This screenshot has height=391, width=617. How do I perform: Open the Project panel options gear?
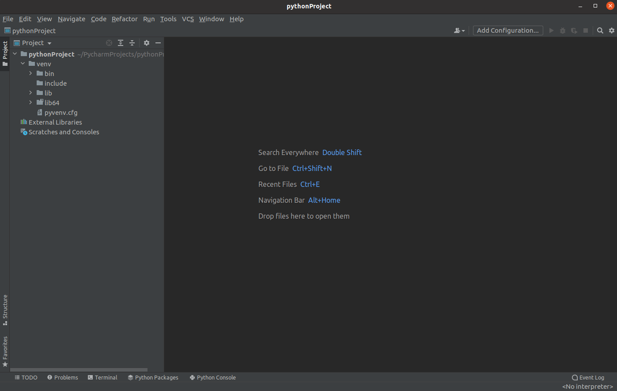click(x=146, y=43)
